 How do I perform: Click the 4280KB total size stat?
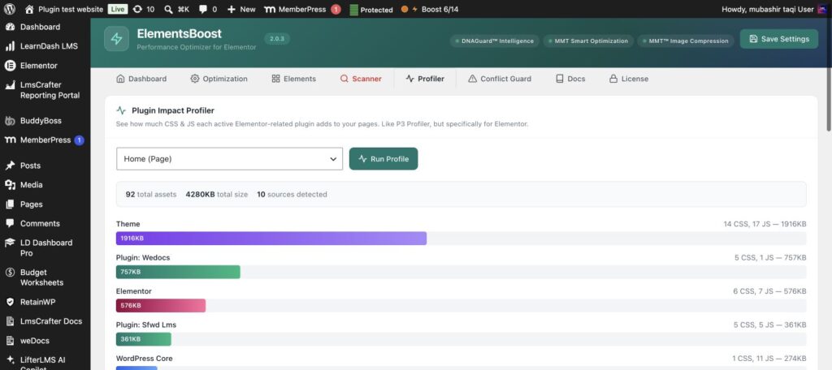(x=216, y=195)
